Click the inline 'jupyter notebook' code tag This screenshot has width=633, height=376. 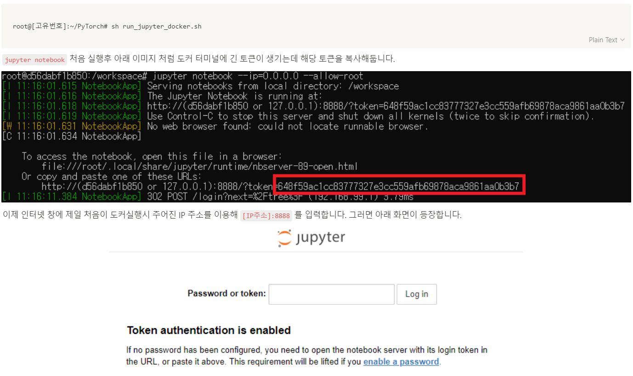[35, 60]
